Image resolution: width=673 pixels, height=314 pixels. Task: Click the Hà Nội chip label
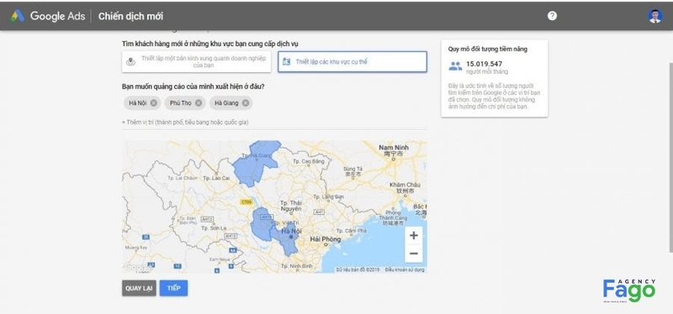[x=138, y=102]
